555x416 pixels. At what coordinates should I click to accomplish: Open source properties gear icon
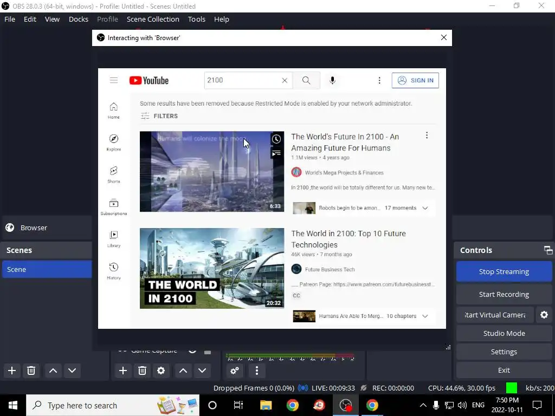pyautogui.click(x=161, y=370)
